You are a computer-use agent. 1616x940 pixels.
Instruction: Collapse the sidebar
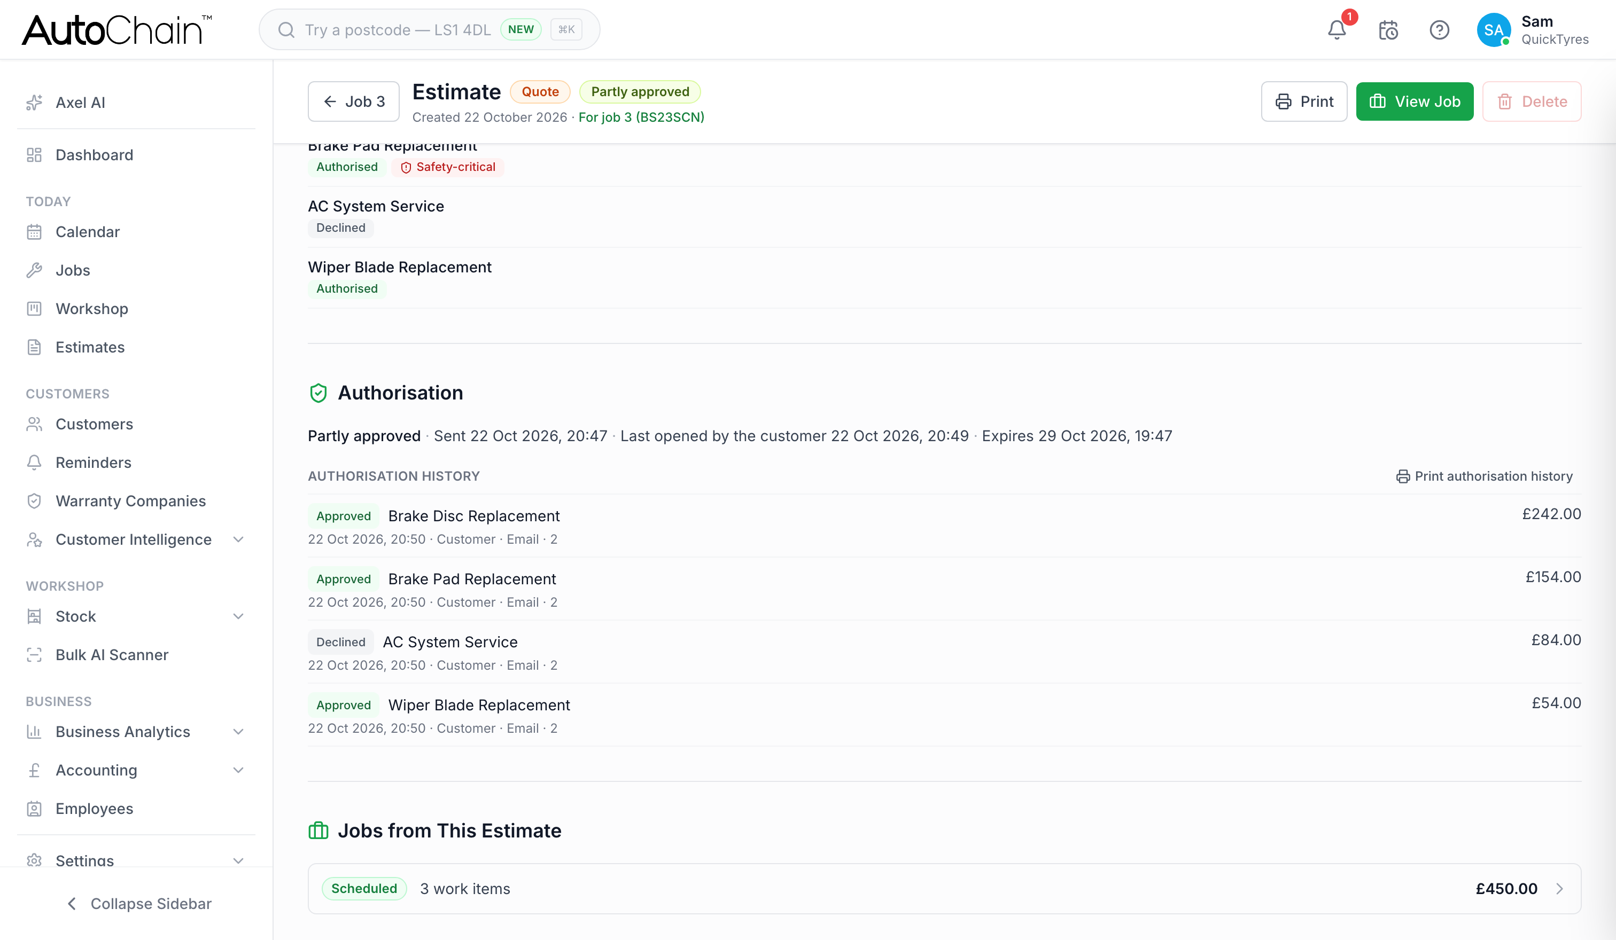pyautogui.click(x=138, y=904)
